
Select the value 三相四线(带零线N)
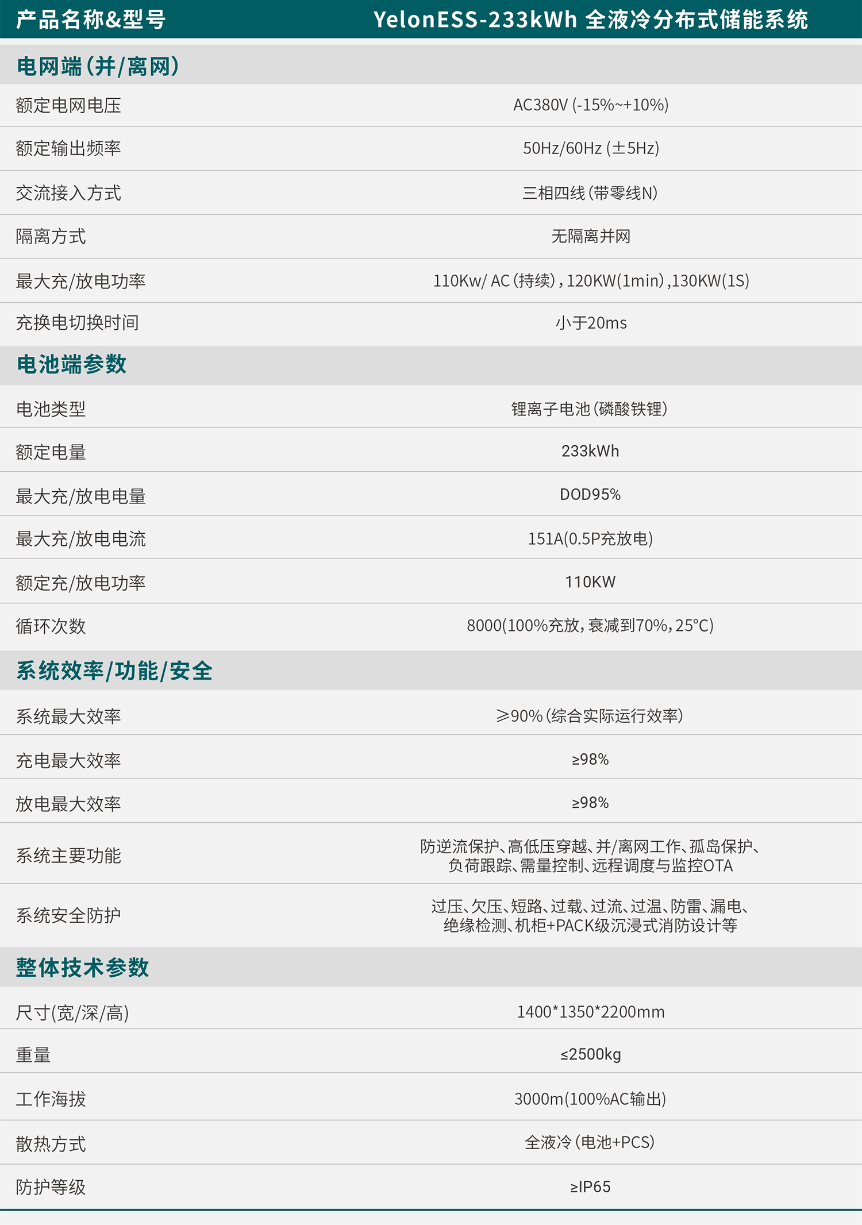tap(590, 193)
